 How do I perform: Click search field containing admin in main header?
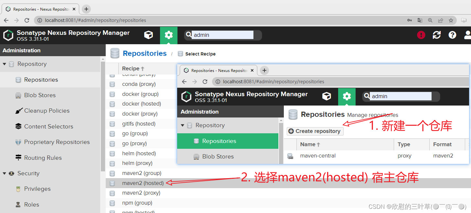(223, 35)
